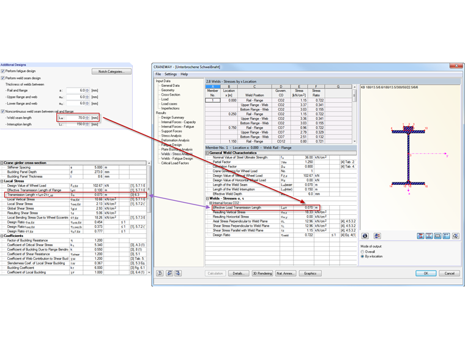Click the Nat. Annex button
Screen dimensions: 465x349
(x=285, y=273)
